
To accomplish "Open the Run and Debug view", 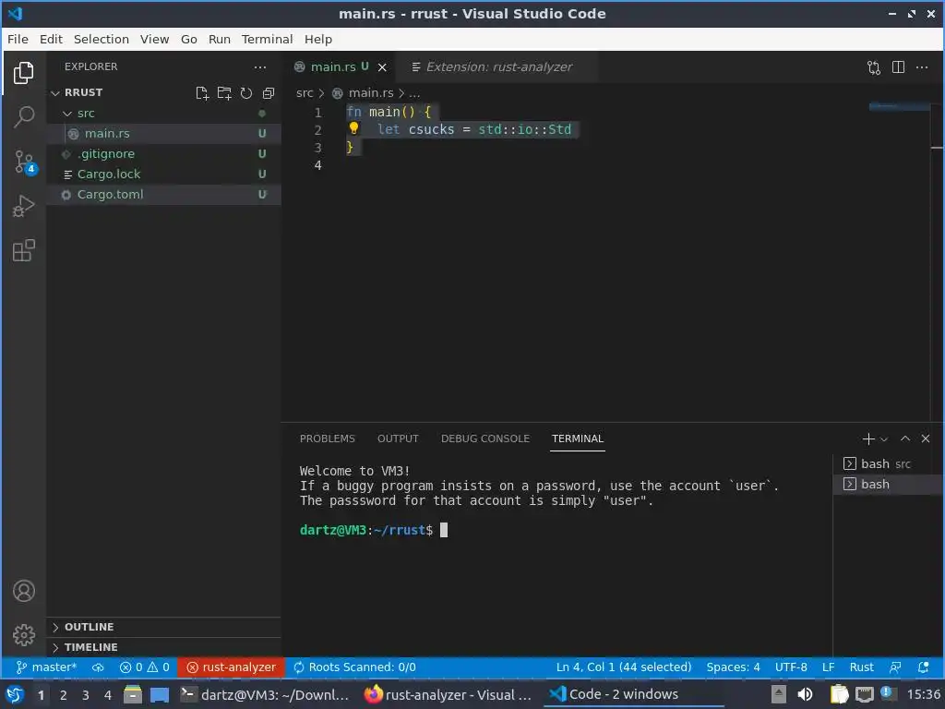I will tap(23, 206).
